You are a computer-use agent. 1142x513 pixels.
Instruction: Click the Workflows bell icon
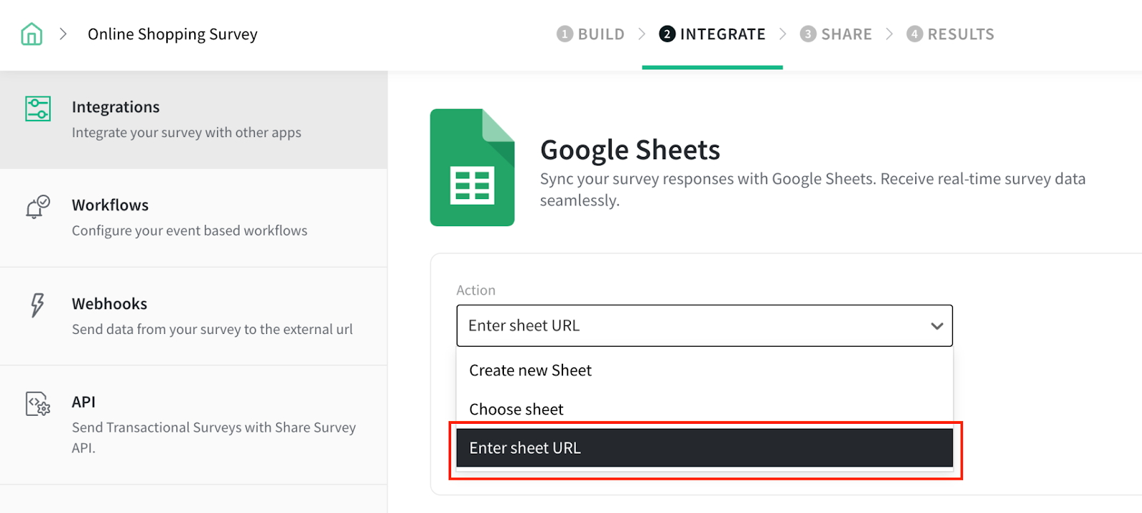click(x=38, y=206)
